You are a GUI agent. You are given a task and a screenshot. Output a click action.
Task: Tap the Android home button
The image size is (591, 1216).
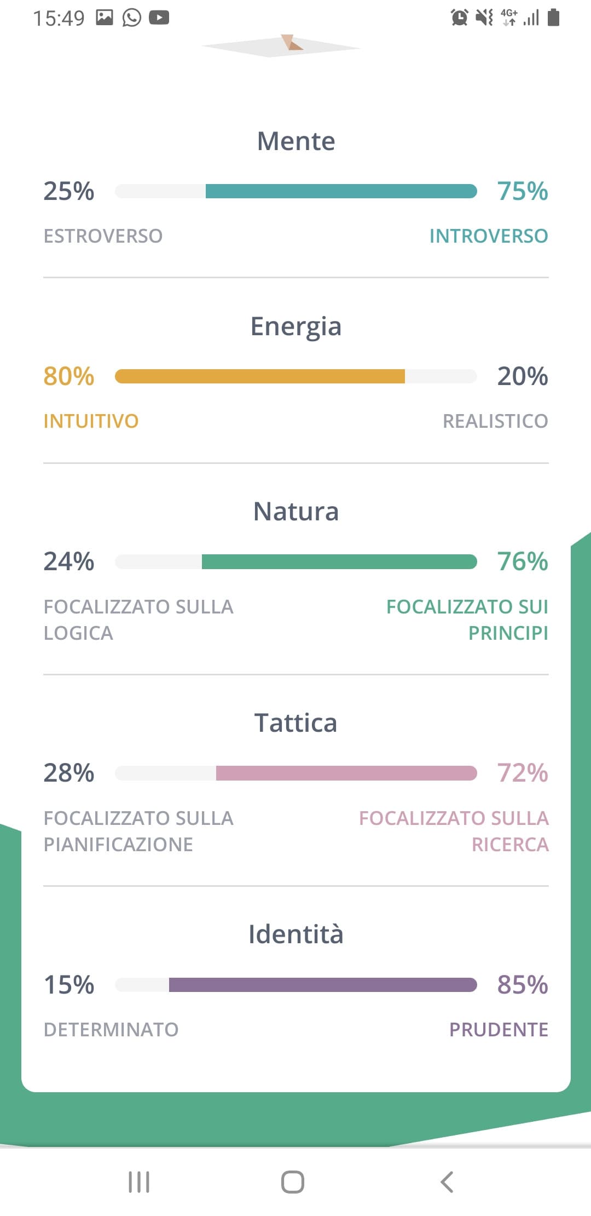click(x=293, y=1181)
